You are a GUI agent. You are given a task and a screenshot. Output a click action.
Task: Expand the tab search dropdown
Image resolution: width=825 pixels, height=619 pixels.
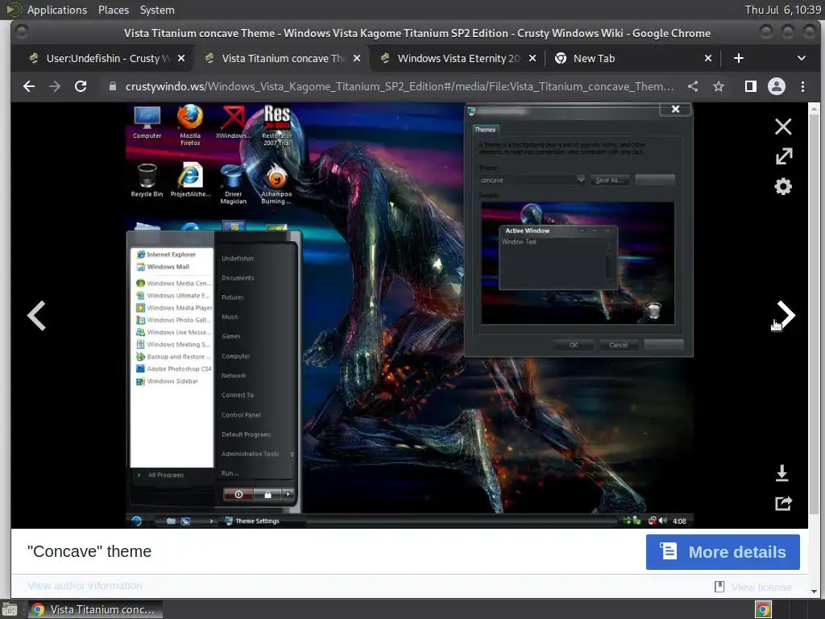click(802, 58)
